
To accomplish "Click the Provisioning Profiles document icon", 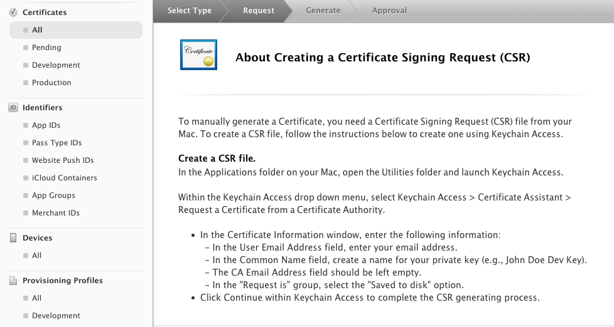I will pos(13,281).
